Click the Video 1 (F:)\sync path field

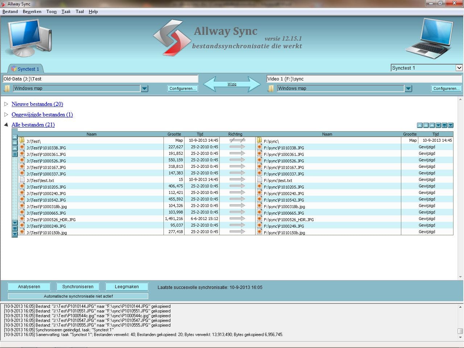tap(364, 79)
